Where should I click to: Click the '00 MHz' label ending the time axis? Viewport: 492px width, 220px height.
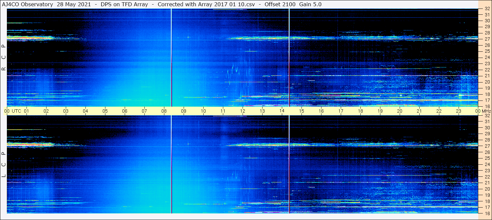[x=483, y=111]
